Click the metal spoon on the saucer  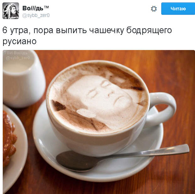122,158
